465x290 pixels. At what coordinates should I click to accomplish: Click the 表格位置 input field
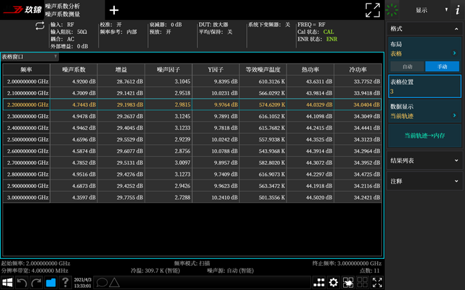[x=424, y=86]
